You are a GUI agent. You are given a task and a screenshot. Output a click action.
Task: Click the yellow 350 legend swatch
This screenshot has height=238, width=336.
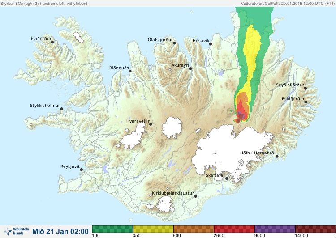point(153,229)
